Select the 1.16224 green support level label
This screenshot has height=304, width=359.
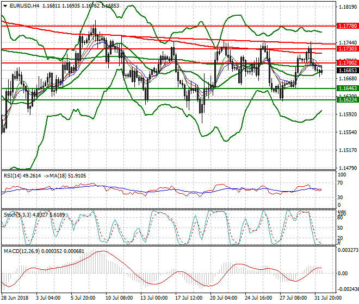[348, 100]
